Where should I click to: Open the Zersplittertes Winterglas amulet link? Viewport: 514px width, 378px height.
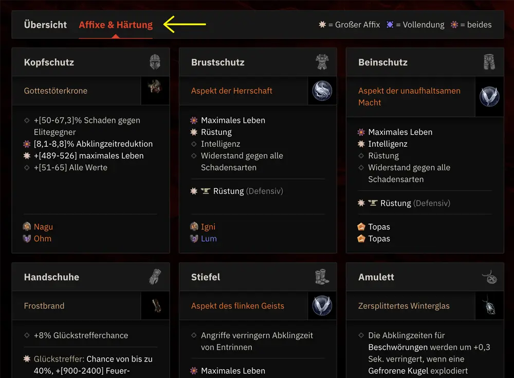click(x=404, y=306)
